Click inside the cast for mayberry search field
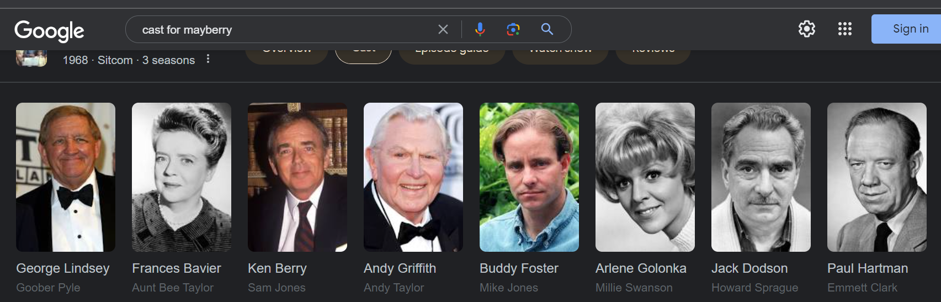The height and width of the screenshot is (302, 941). click(281, 29)
